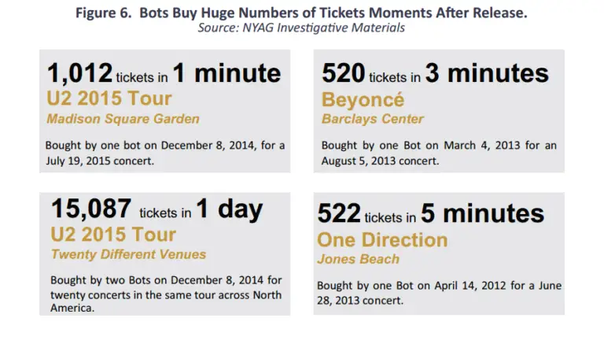Screen dimensions: 604x355
Task: Select the Twenty Different Venues label
Action: coord(128,254)
